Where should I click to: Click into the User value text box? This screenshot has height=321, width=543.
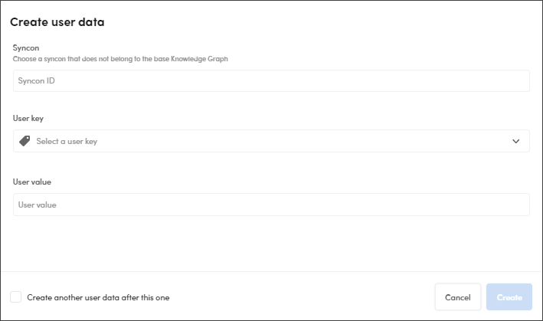click(271, 205)
